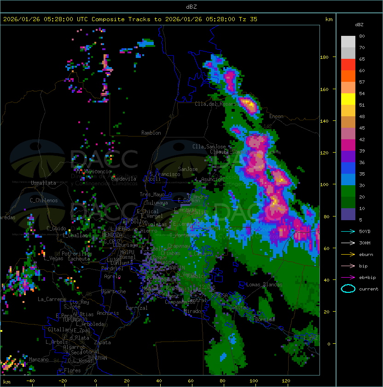Click the C_Chilenos map label

[x=44, y=200]
